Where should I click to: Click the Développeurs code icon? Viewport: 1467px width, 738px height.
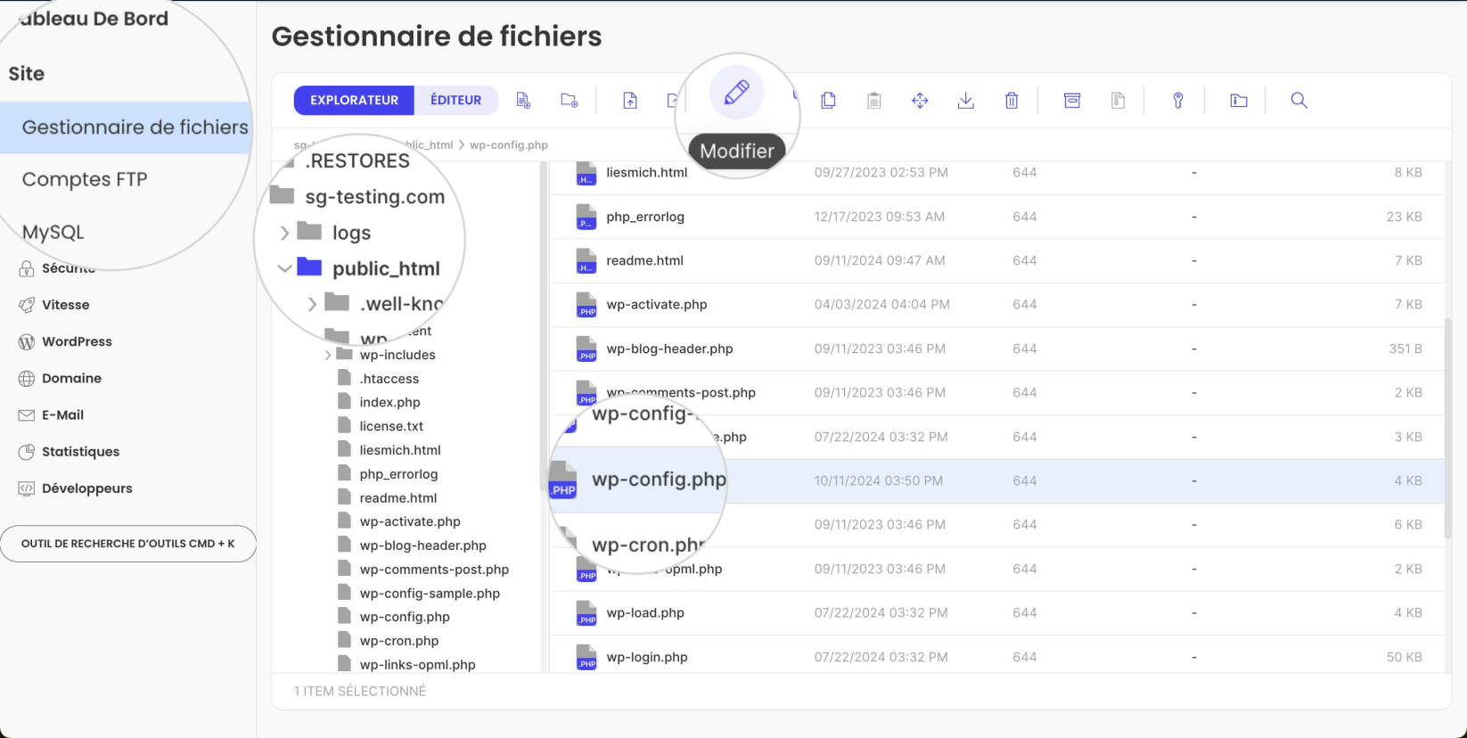pos(27,488)
